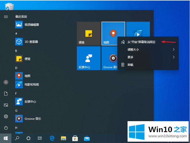Launch Movies & TV from the app list

[27, 84]
